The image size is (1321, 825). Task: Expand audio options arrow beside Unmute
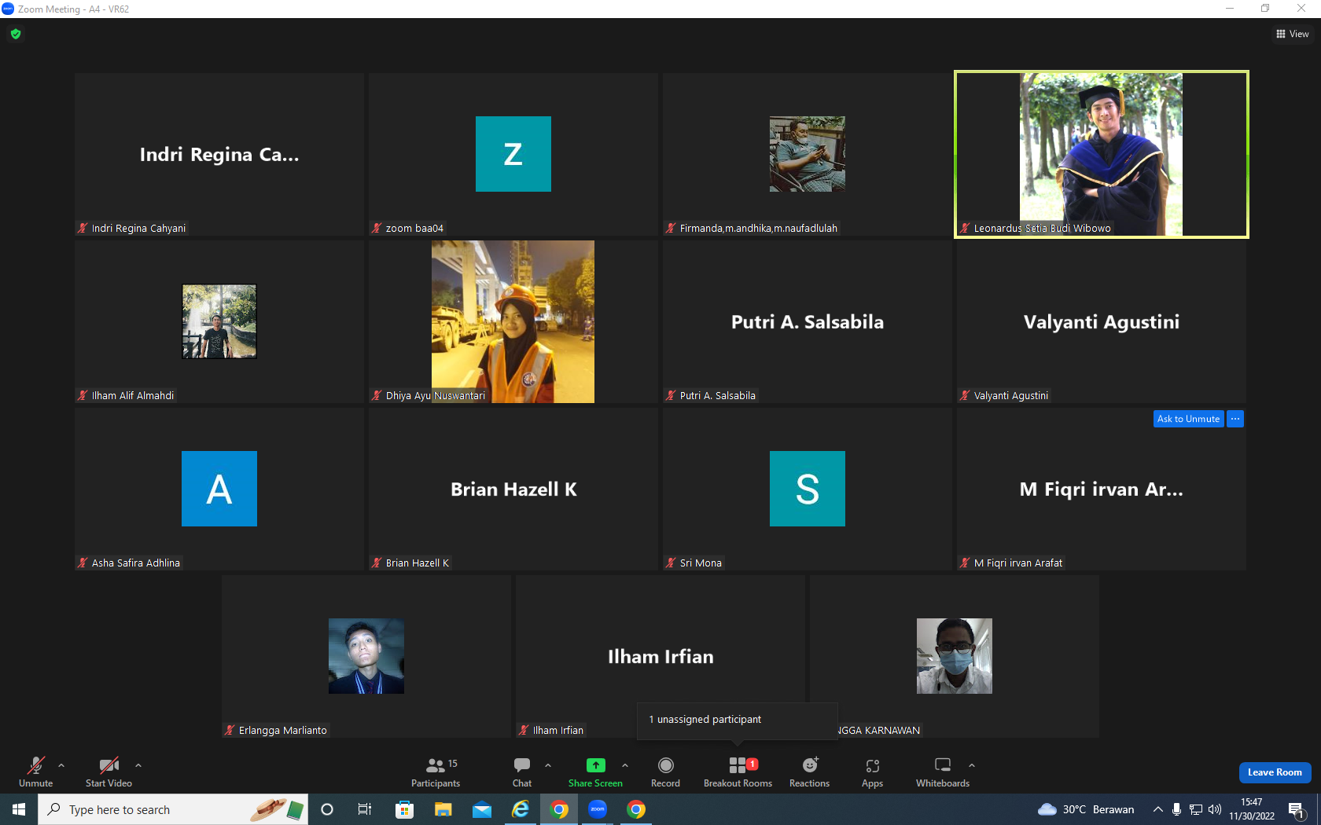pyautogui.click(x=61, y=764)
